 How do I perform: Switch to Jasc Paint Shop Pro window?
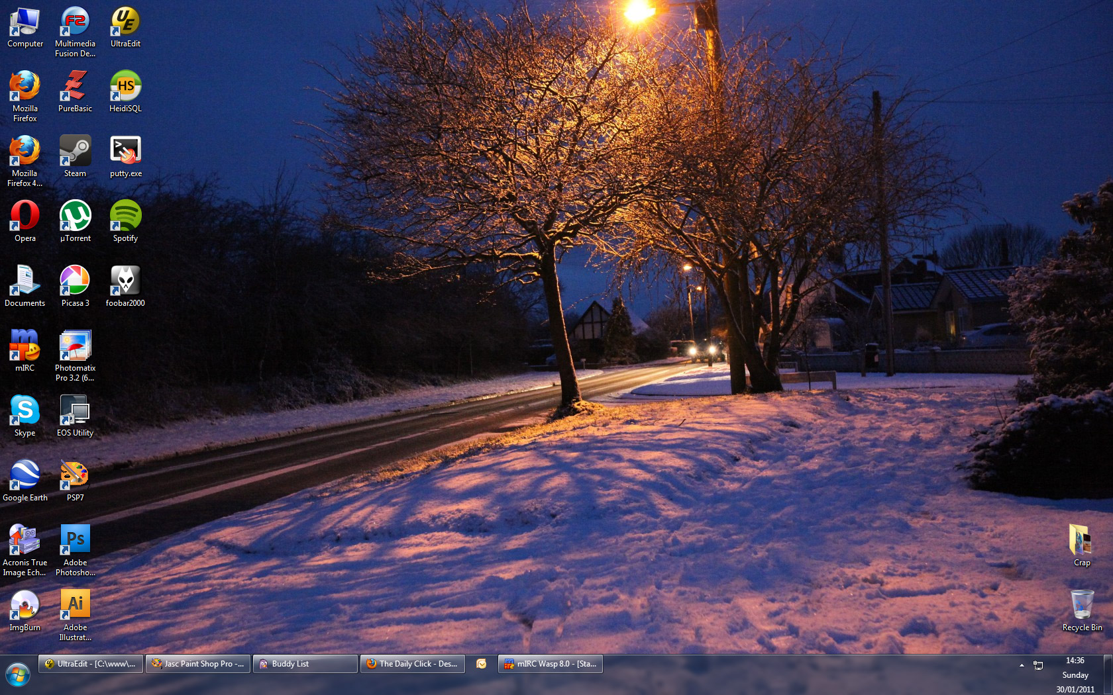198,664
